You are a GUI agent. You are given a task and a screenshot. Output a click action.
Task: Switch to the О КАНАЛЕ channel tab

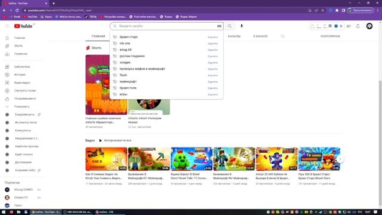(x=260, y=36)
